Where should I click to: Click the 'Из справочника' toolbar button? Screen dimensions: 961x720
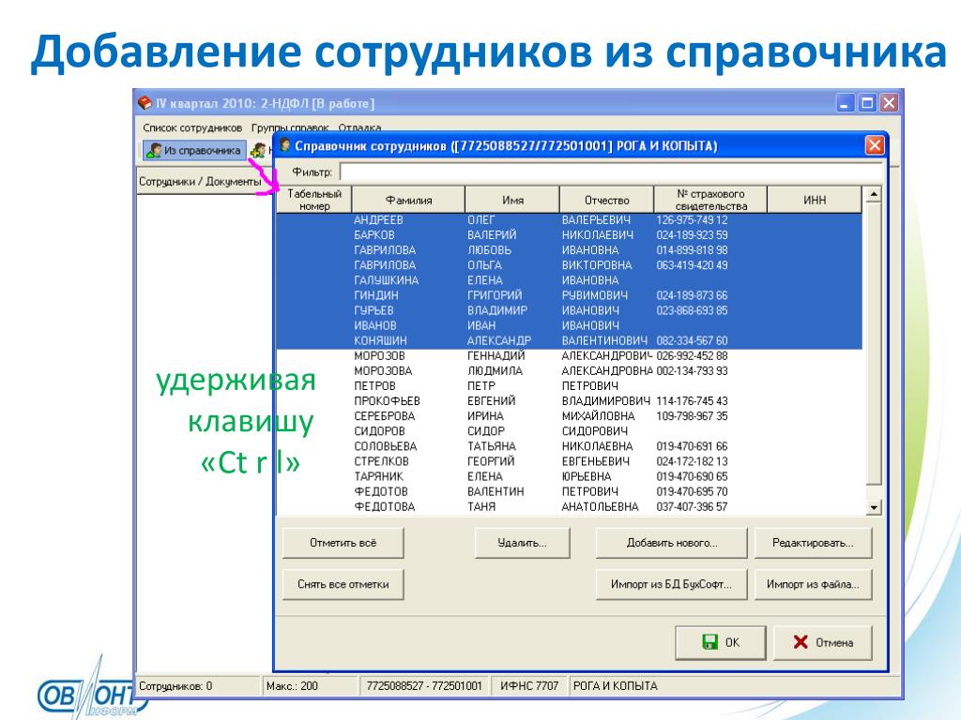[194, 150]
